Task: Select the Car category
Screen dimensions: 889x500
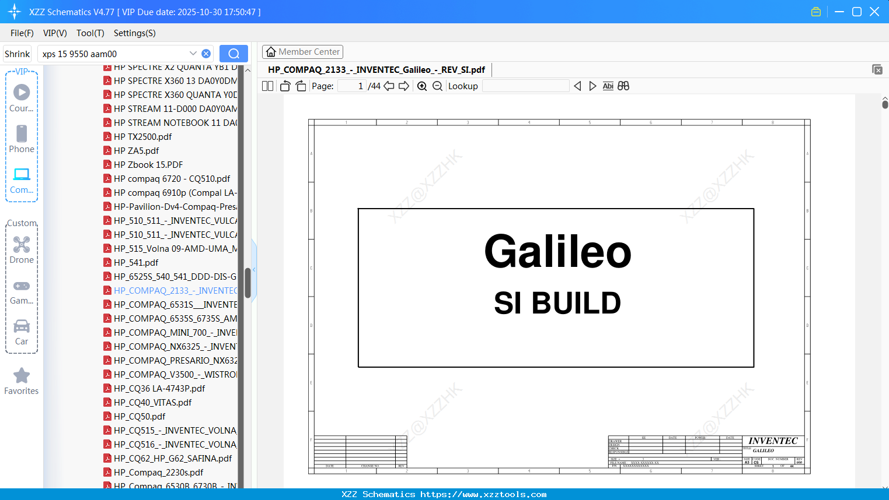Action: pos(22,332)
